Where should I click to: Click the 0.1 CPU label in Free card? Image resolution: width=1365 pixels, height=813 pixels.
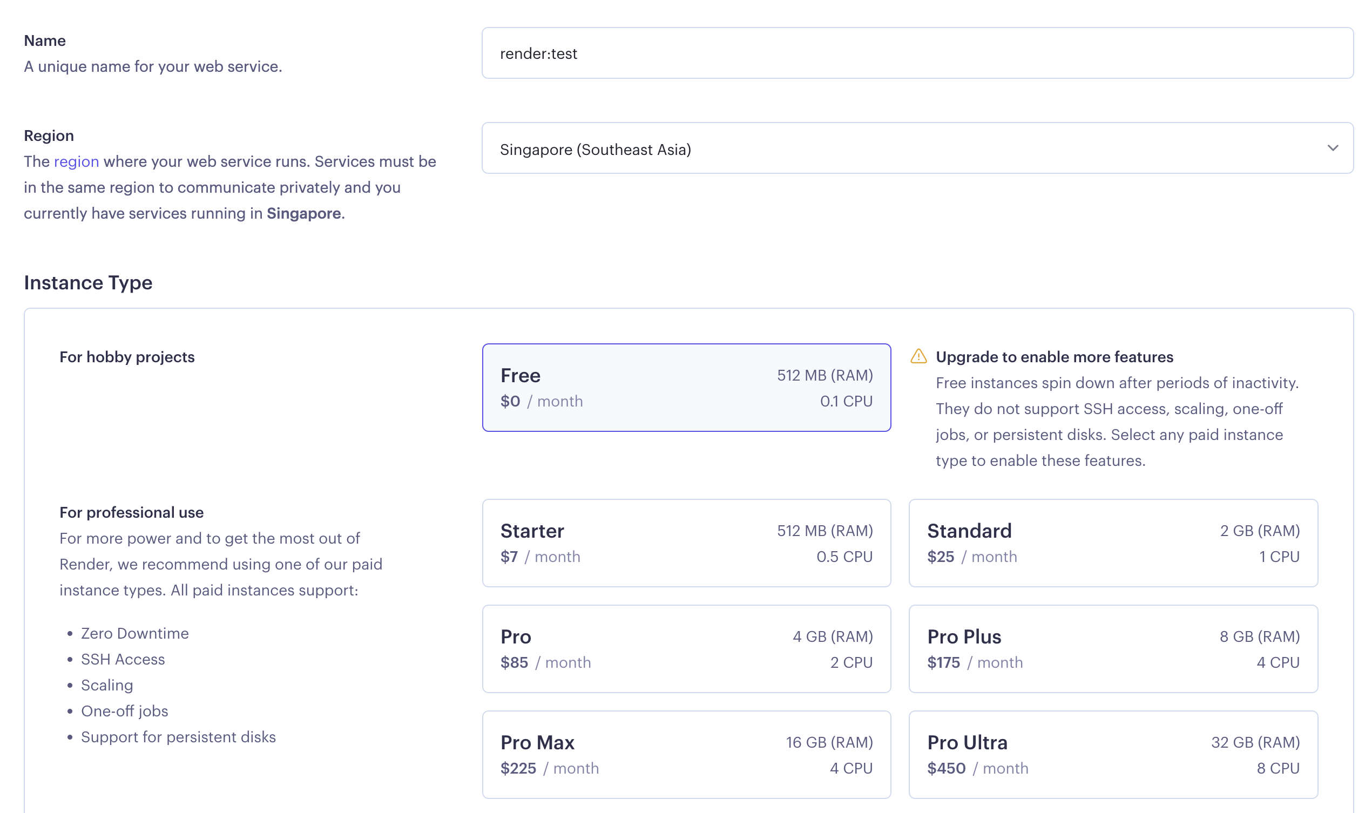click(x=846, y=401)
